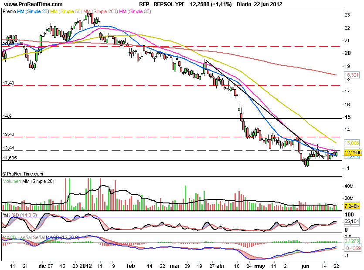Click the 11 price axis label
This screenshot has height=270, width=364.
[347, 168]
